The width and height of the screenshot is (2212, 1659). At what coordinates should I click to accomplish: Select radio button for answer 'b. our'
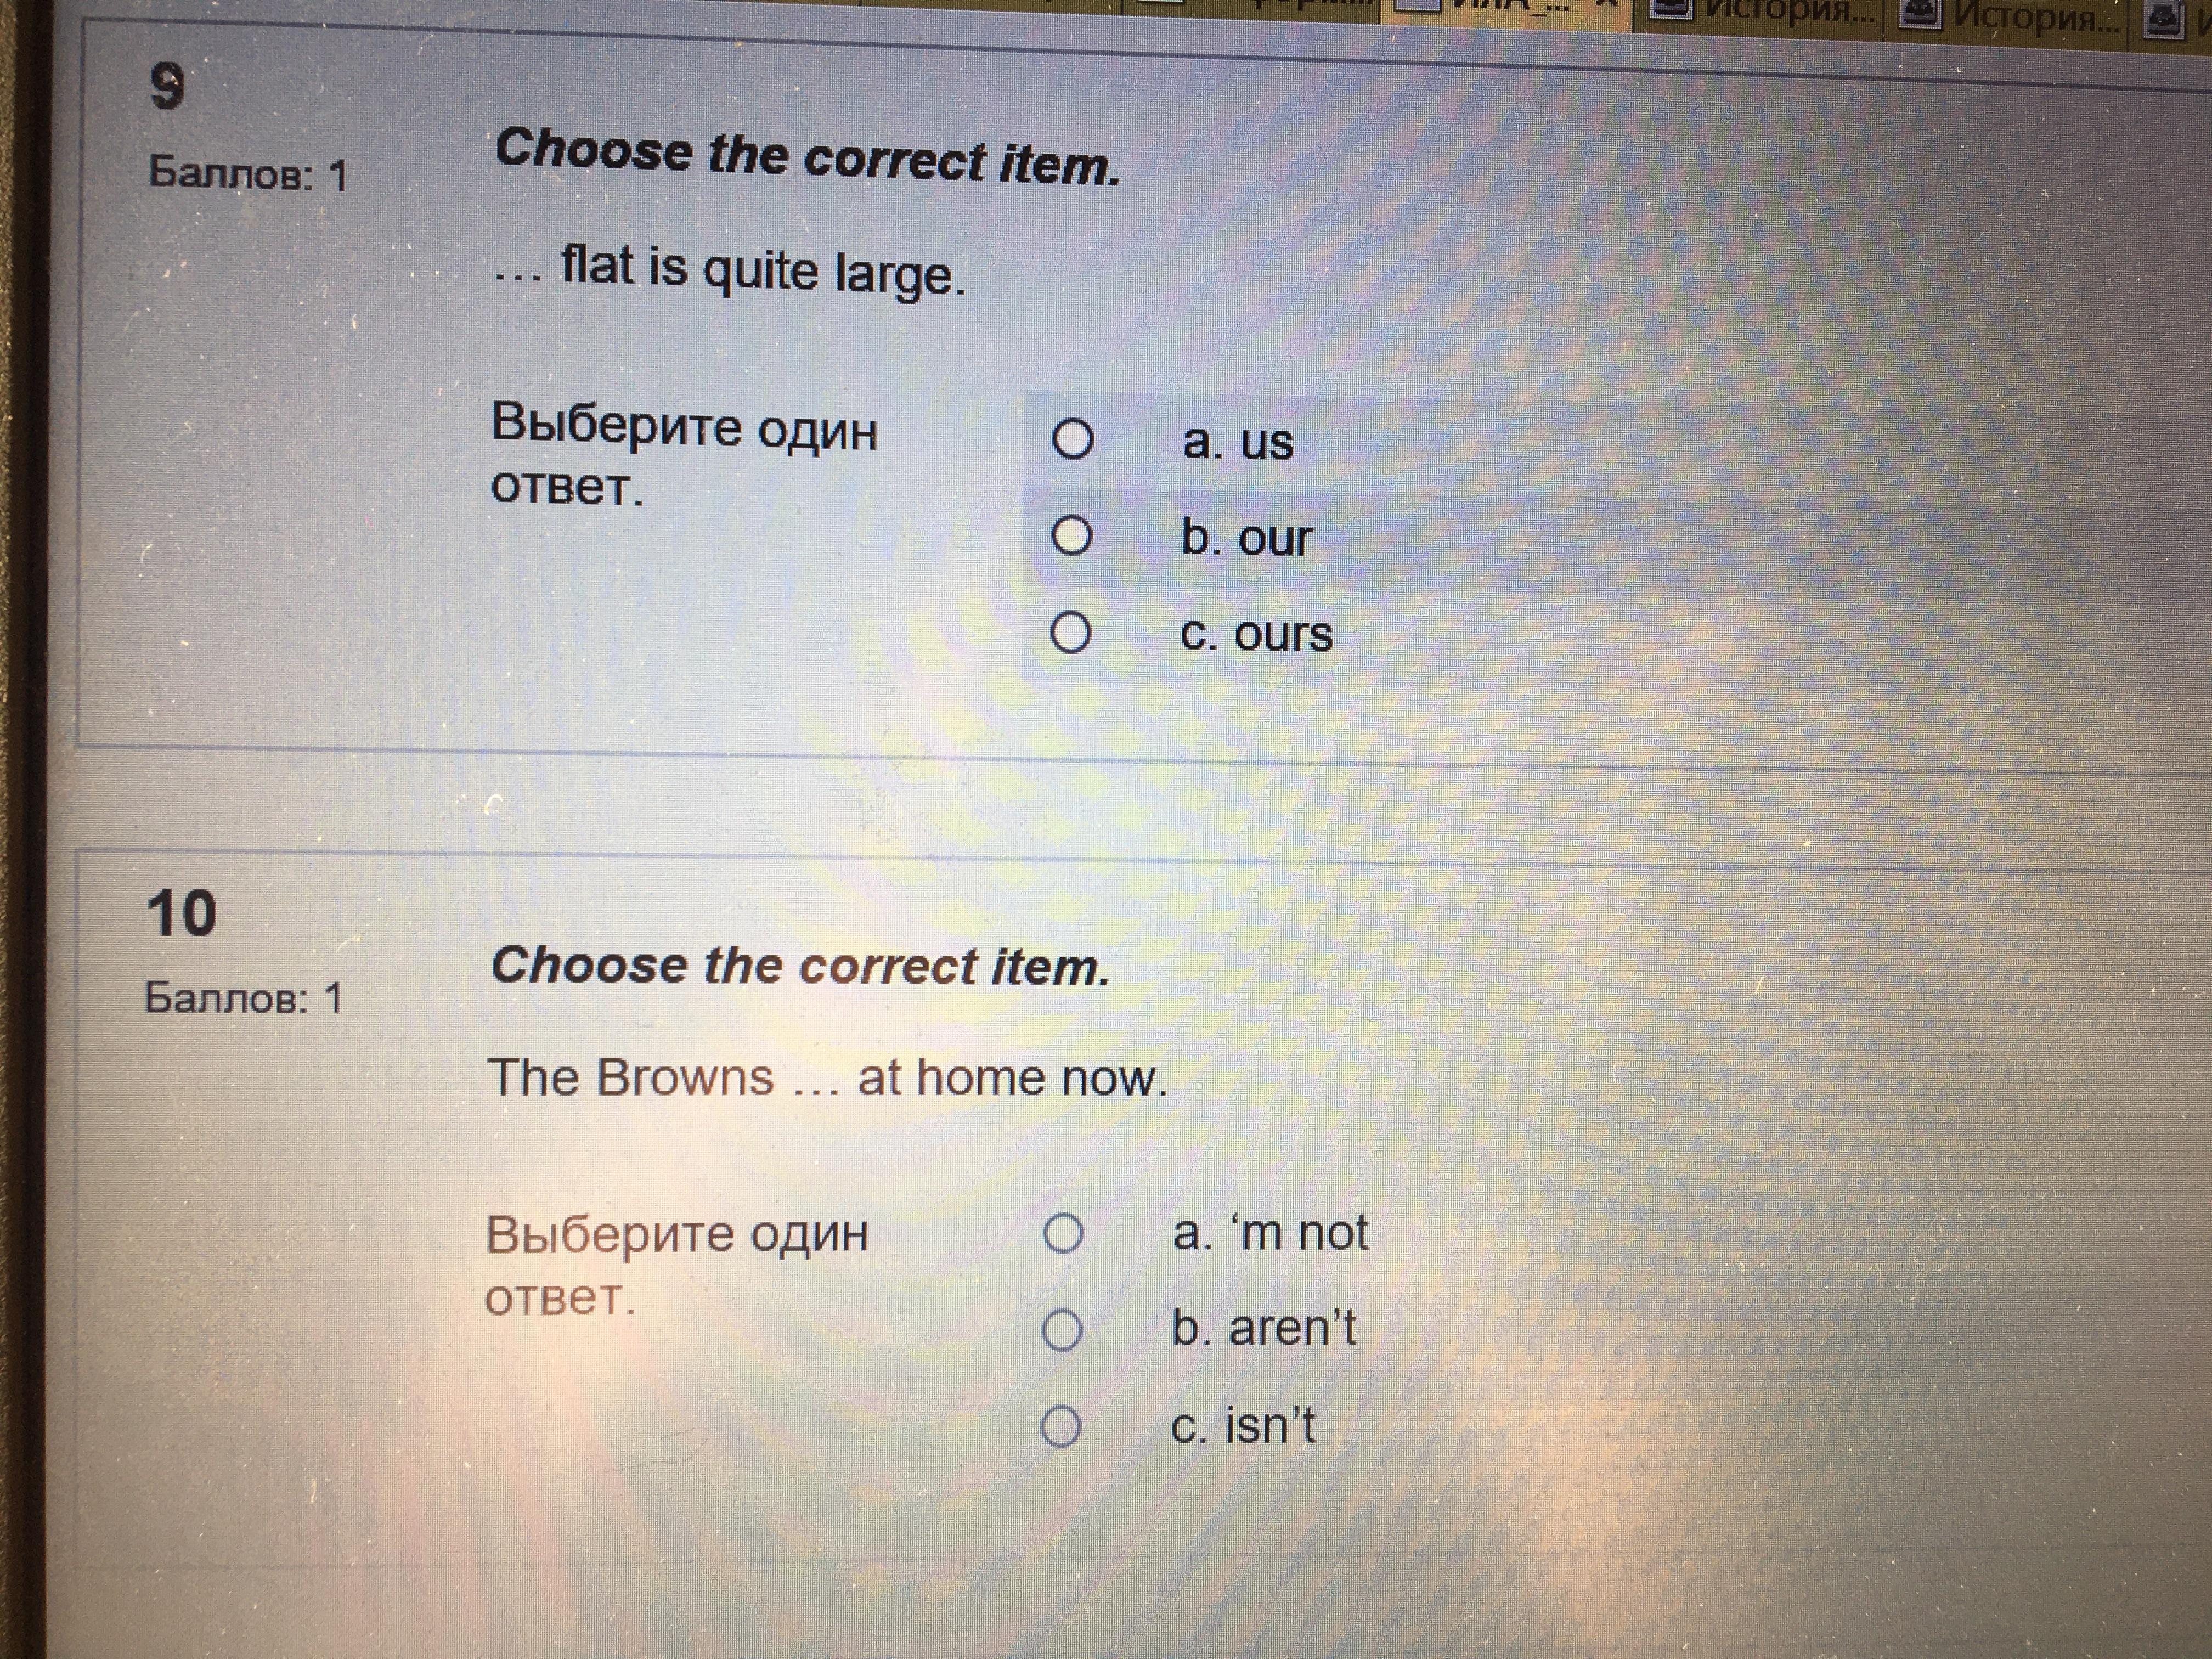coord(1071,536)
